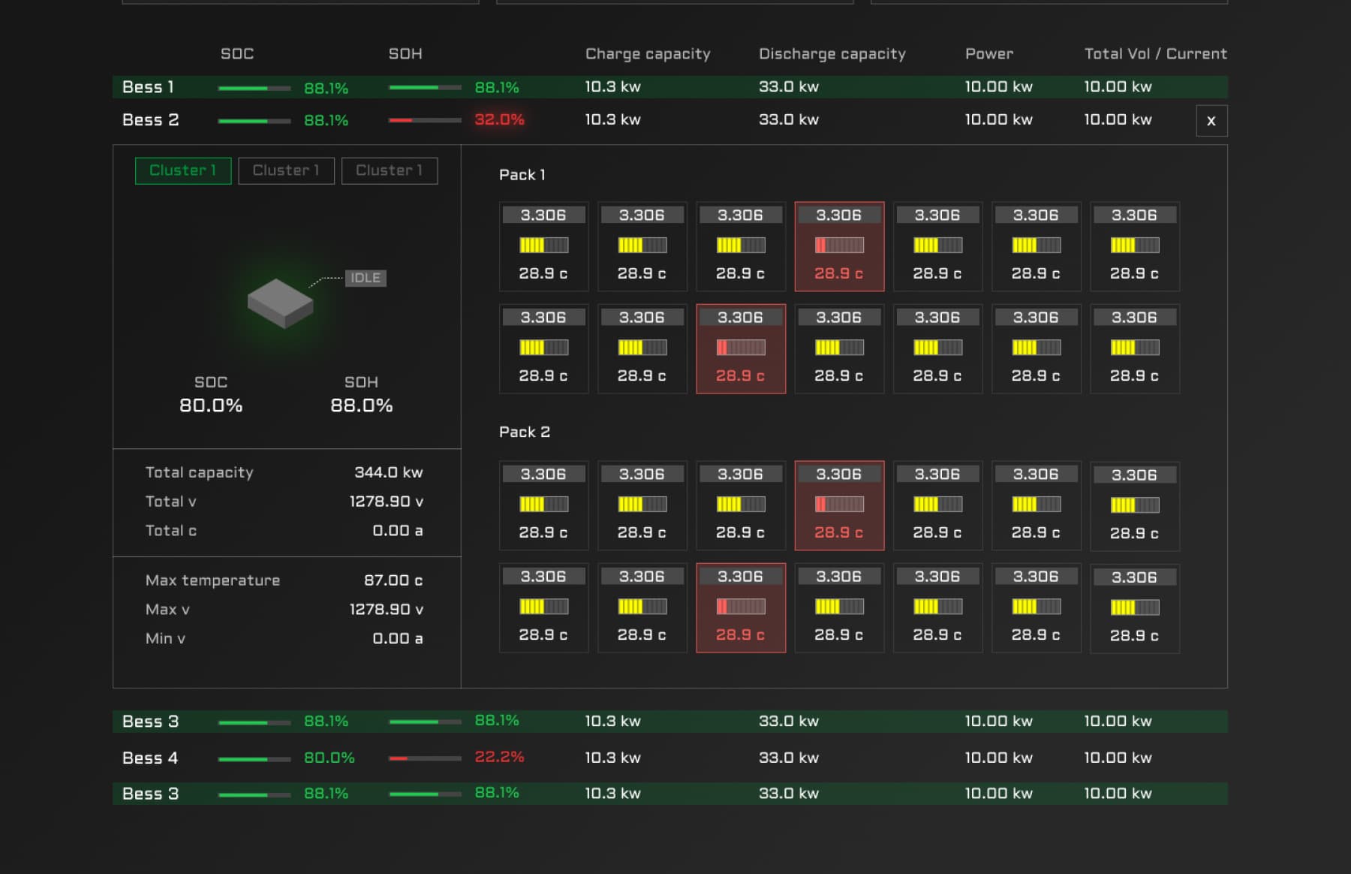Click the first voltage tile in Pack 1
The width and height of the screenshot is (1351, 874).
(543, 246)
